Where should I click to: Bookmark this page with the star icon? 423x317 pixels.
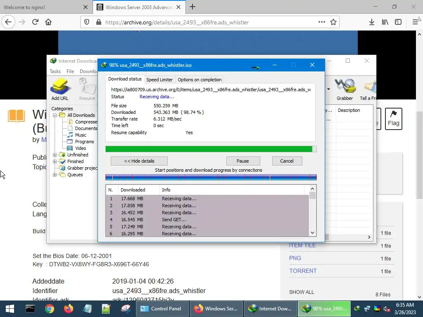click(333, 22)
